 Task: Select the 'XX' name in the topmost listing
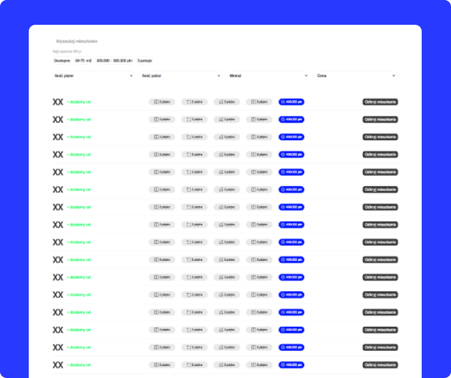pos(58,102)
